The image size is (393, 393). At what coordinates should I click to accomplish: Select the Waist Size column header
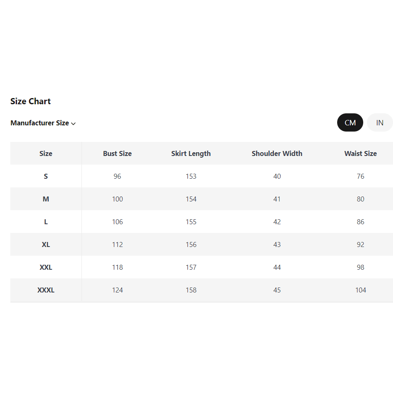pos(361,153)
